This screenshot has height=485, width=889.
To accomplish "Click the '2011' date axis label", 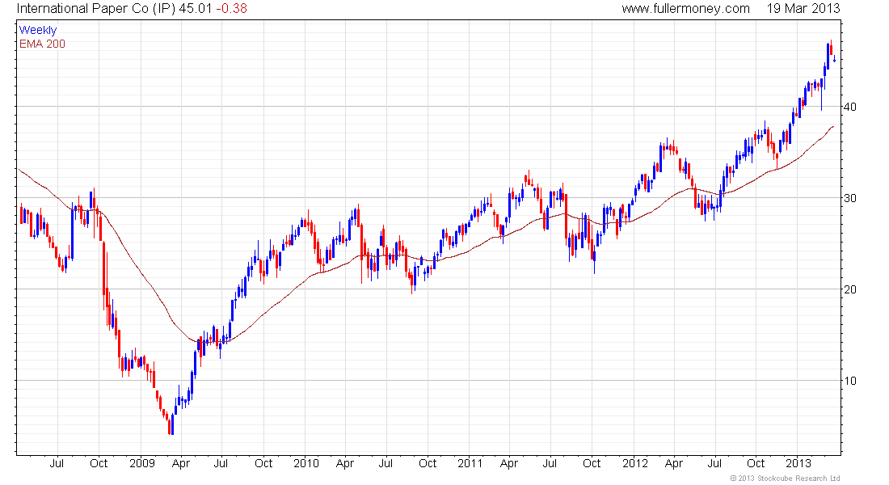I will click(x=470, y=463).
